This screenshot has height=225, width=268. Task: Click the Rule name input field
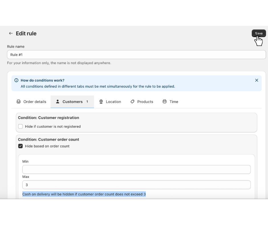click(136, 55)
